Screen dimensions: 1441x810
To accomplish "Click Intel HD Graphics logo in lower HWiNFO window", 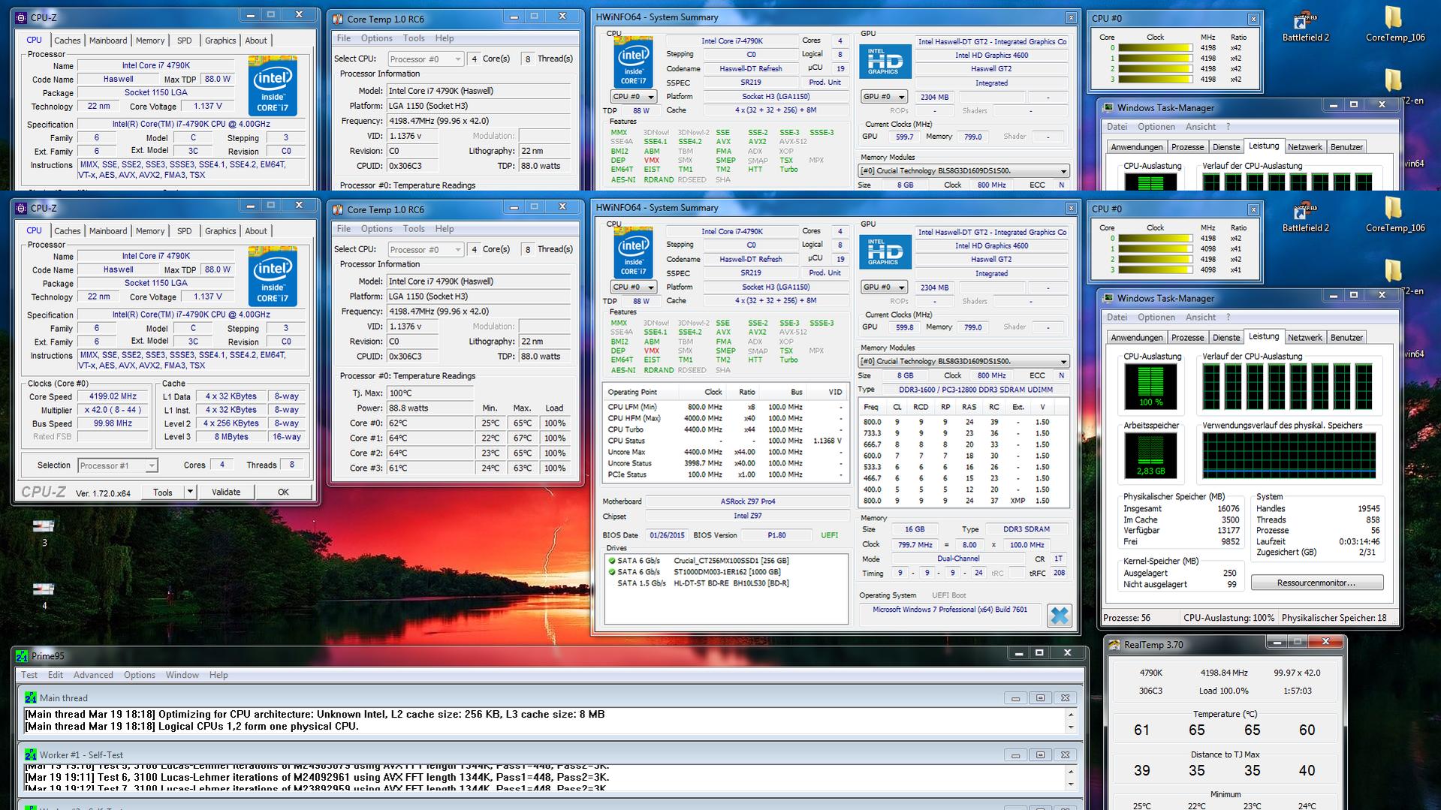I will (885, 252).
